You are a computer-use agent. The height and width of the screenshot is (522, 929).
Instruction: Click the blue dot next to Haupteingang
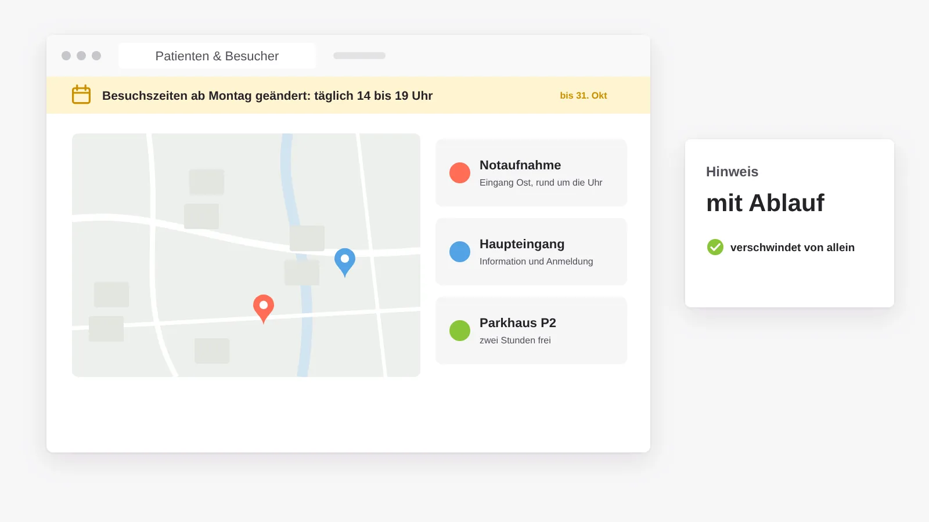pyautogui.click(x=460, y=252)
